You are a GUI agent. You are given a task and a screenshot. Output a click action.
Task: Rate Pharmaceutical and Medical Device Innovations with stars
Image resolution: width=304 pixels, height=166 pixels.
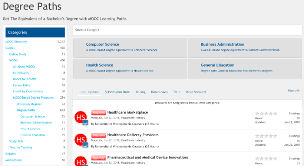click(x=266, y=159)
